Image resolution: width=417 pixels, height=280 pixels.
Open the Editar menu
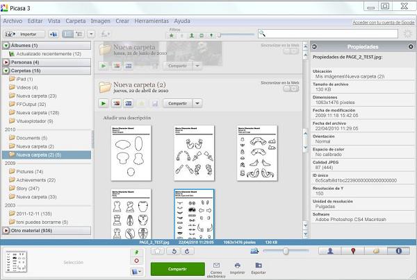pos(35,21)
